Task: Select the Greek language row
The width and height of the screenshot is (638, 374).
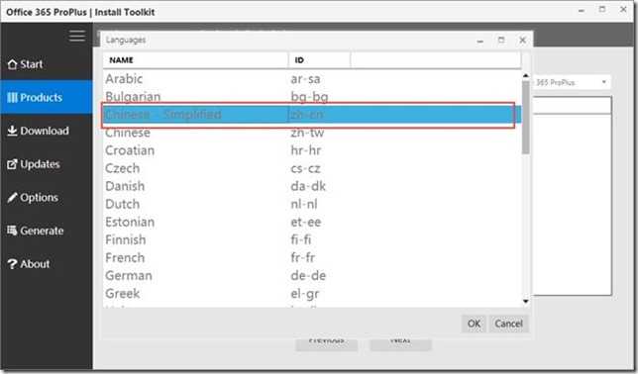Action: pos(312,294)
